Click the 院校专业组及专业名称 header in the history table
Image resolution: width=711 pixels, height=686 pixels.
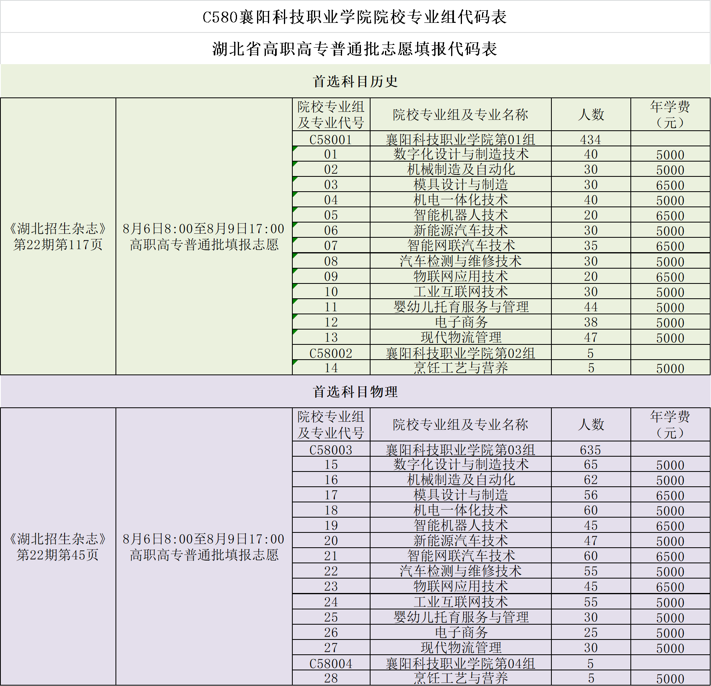click(461, 115)
